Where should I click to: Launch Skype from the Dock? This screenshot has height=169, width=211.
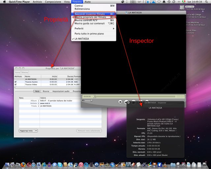pyautogui.click(x=60, y=164)
